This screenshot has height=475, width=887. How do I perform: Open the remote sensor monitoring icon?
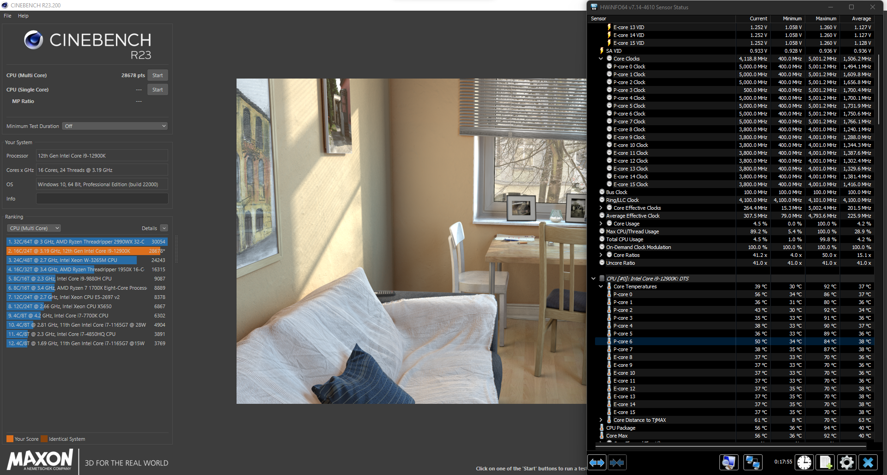[753, 462]
